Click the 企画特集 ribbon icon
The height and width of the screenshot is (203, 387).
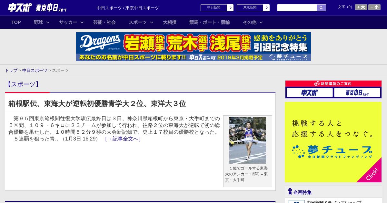coord(290,191)
